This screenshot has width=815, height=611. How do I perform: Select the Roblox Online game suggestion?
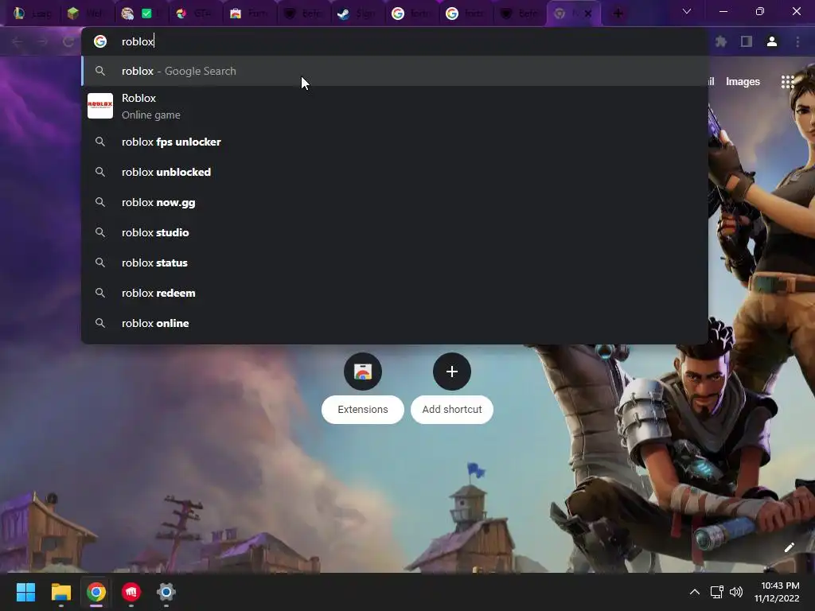pos(395,106)
